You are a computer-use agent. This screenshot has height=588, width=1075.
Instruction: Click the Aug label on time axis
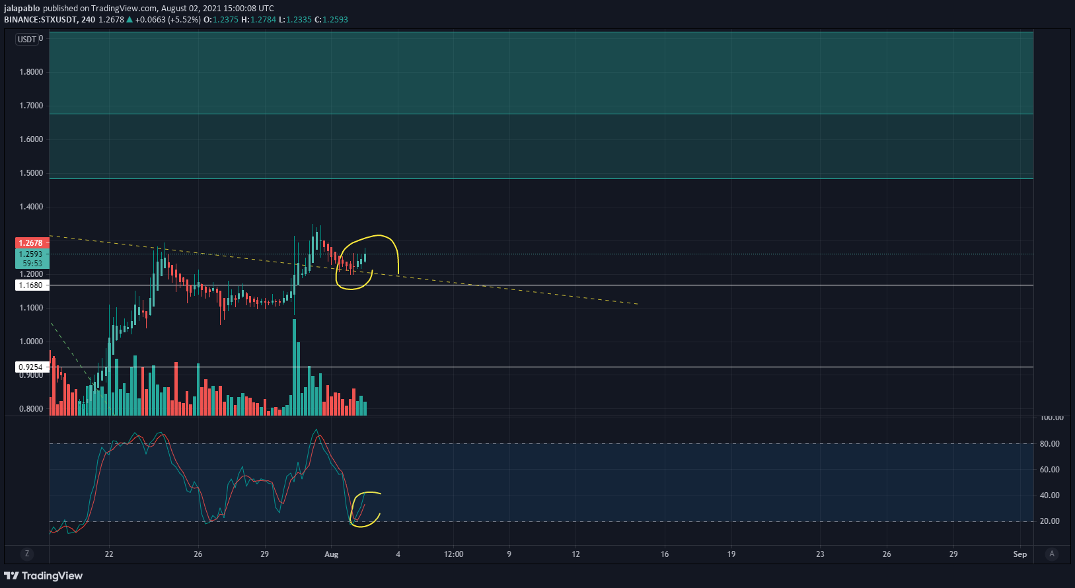332,554
